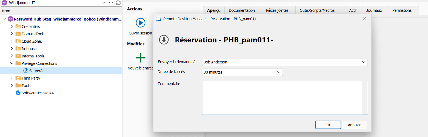Click the Domain Tools folder icon
Viewport: 428px width, 137px height.
(x=18, y=34)
